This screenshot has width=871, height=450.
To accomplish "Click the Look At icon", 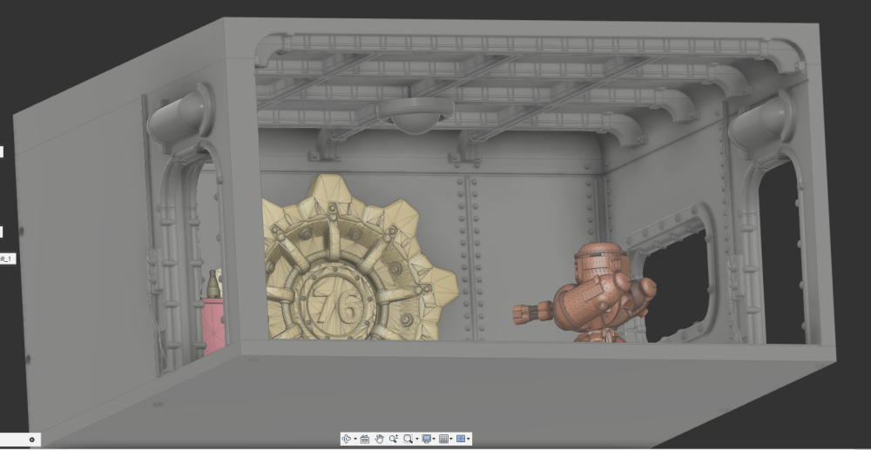I will (x=365, y=439).
